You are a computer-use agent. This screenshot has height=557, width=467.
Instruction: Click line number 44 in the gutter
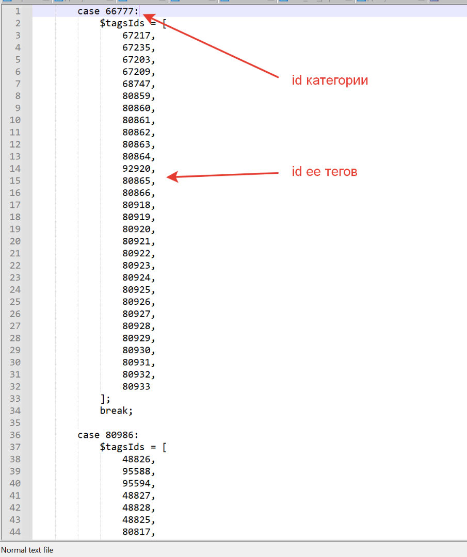(x=15, y=532)
